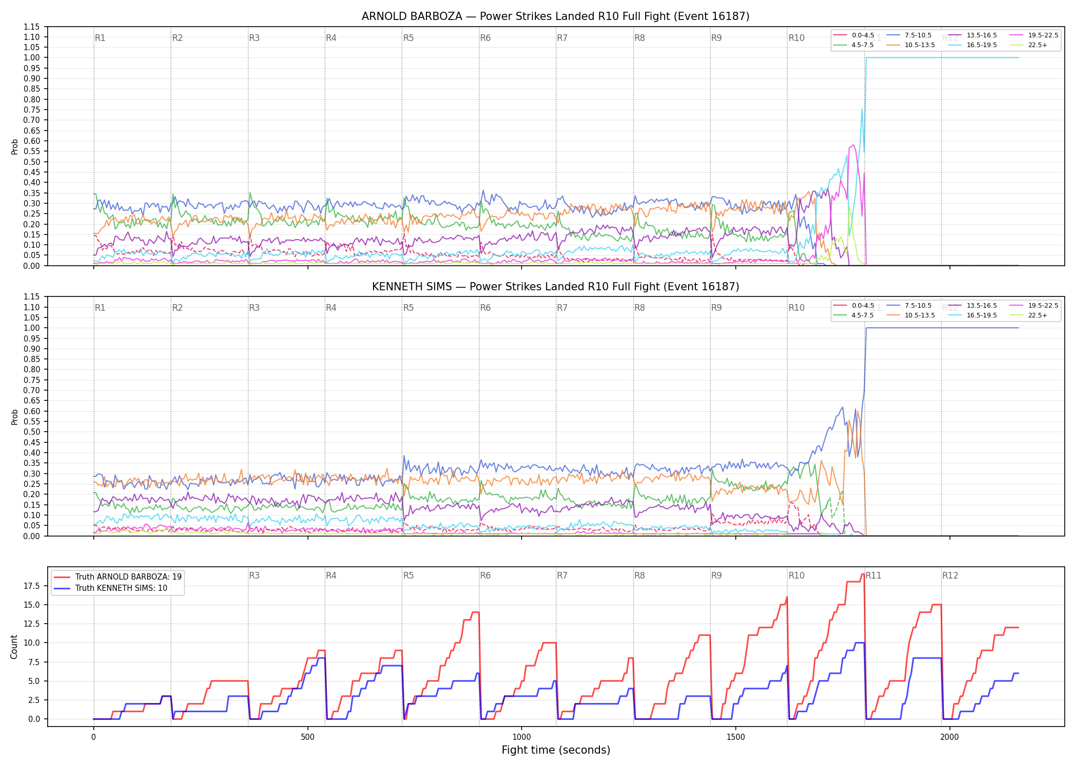Click the R11 round label in Count chart
This screenshot has width=1076, height=768.
point(874,575)
